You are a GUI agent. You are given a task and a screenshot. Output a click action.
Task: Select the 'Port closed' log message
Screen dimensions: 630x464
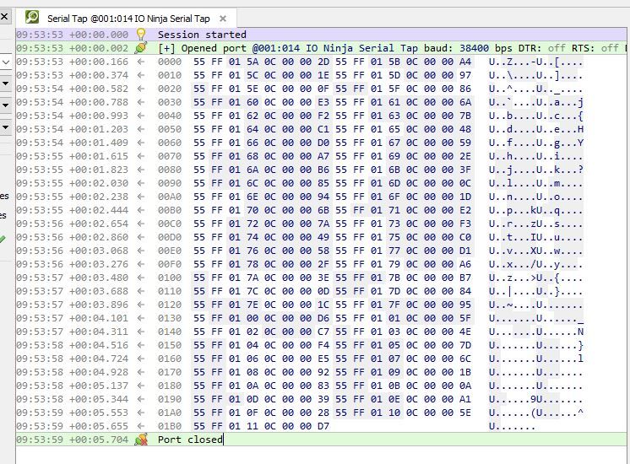190,440
